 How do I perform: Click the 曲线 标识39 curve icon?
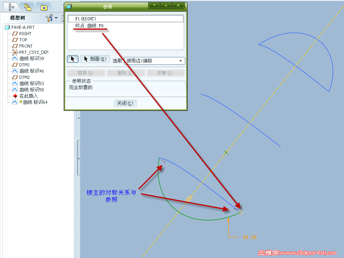tap(15, 58)
